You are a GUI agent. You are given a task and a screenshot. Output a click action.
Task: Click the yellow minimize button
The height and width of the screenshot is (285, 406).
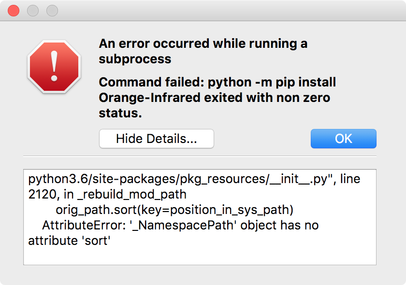coord(33,10)
